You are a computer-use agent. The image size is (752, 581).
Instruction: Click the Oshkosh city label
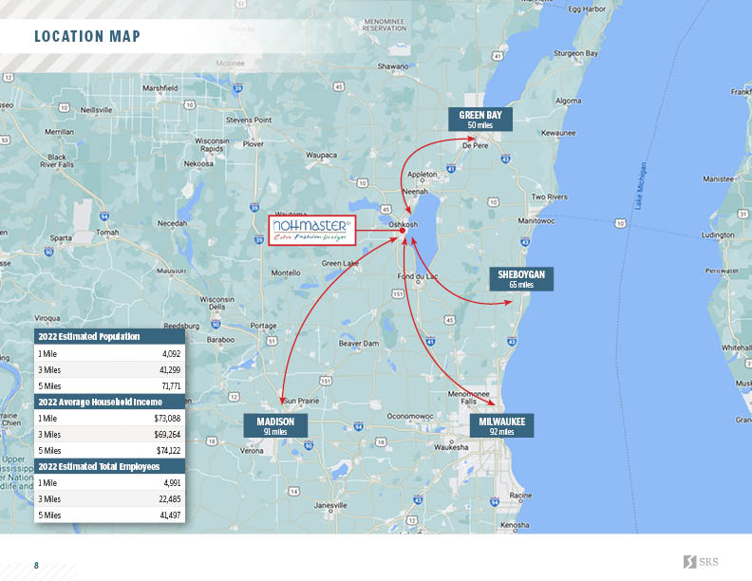pos(403,224)
